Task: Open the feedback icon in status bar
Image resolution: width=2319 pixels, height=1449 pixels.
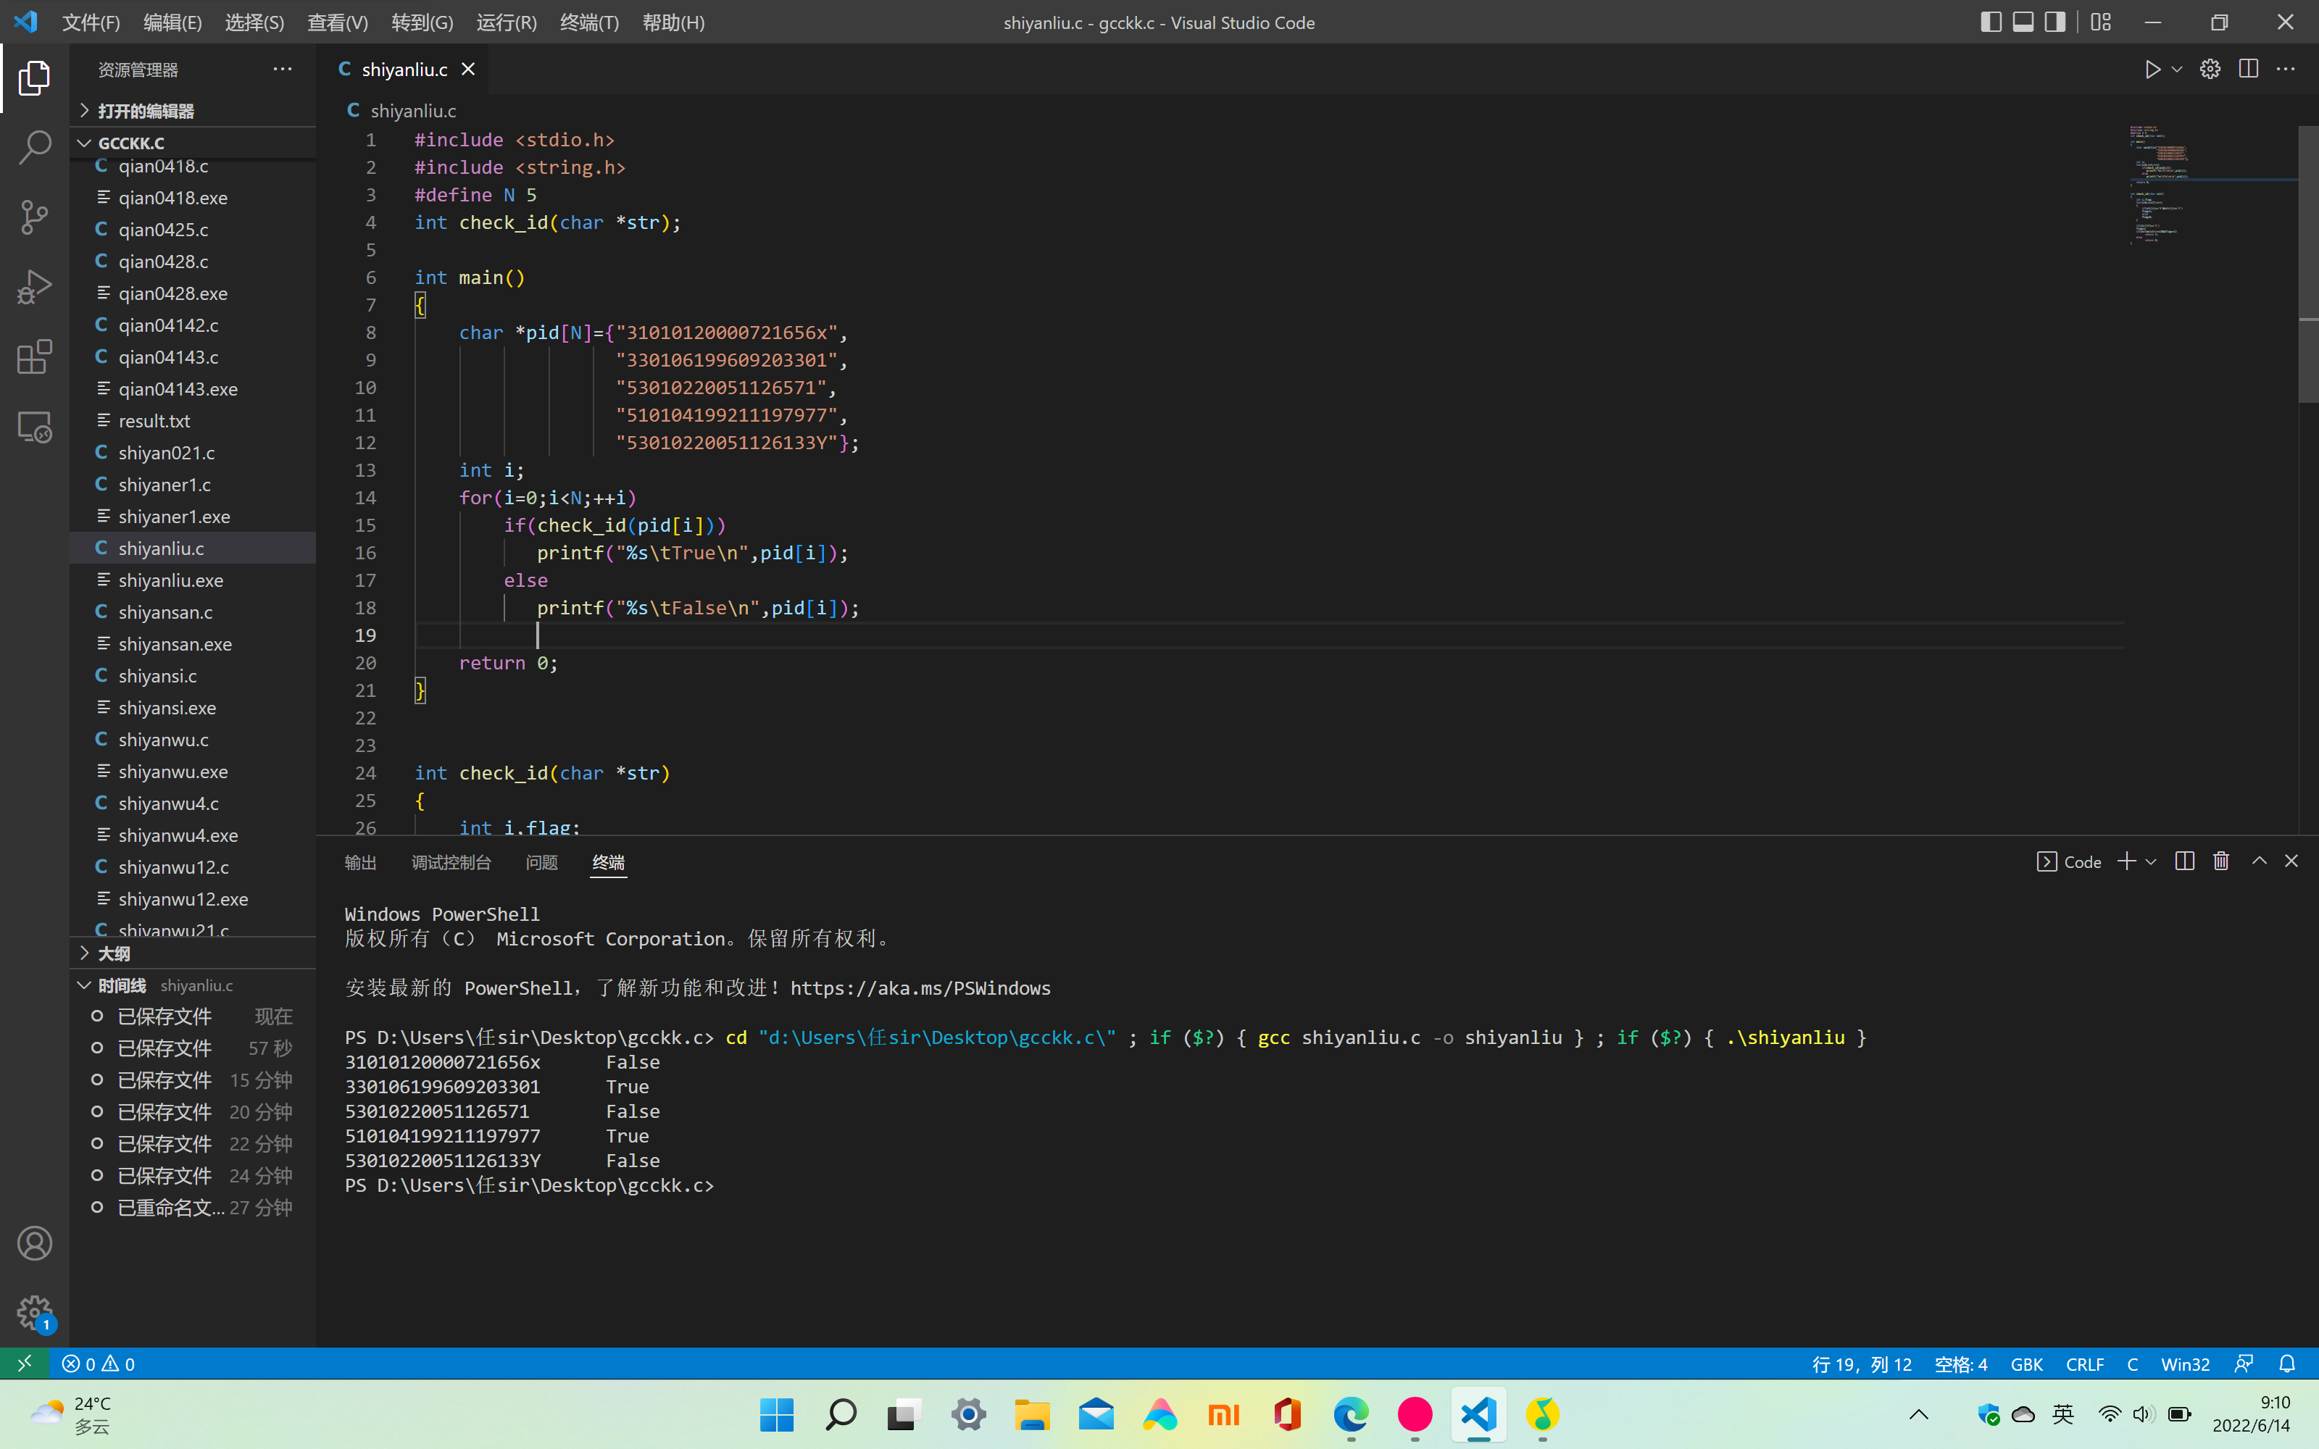Action: click(2244, 1364)
